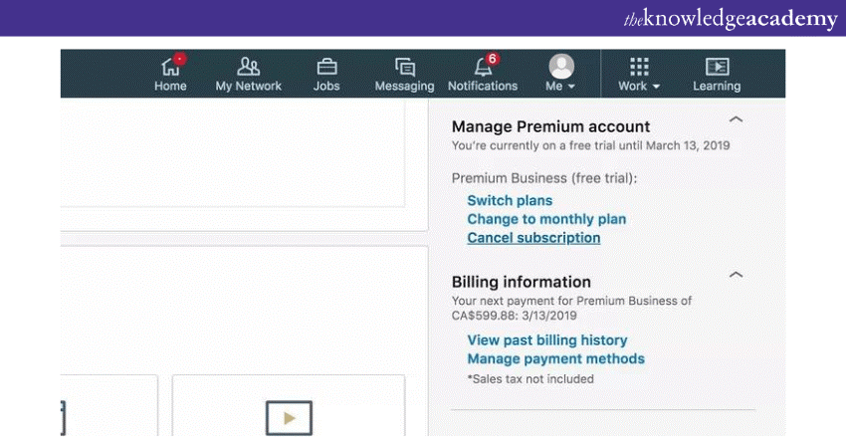Open Manage payment methods
Viewport: 846px width, 448px height.
[x=555, y=358]
